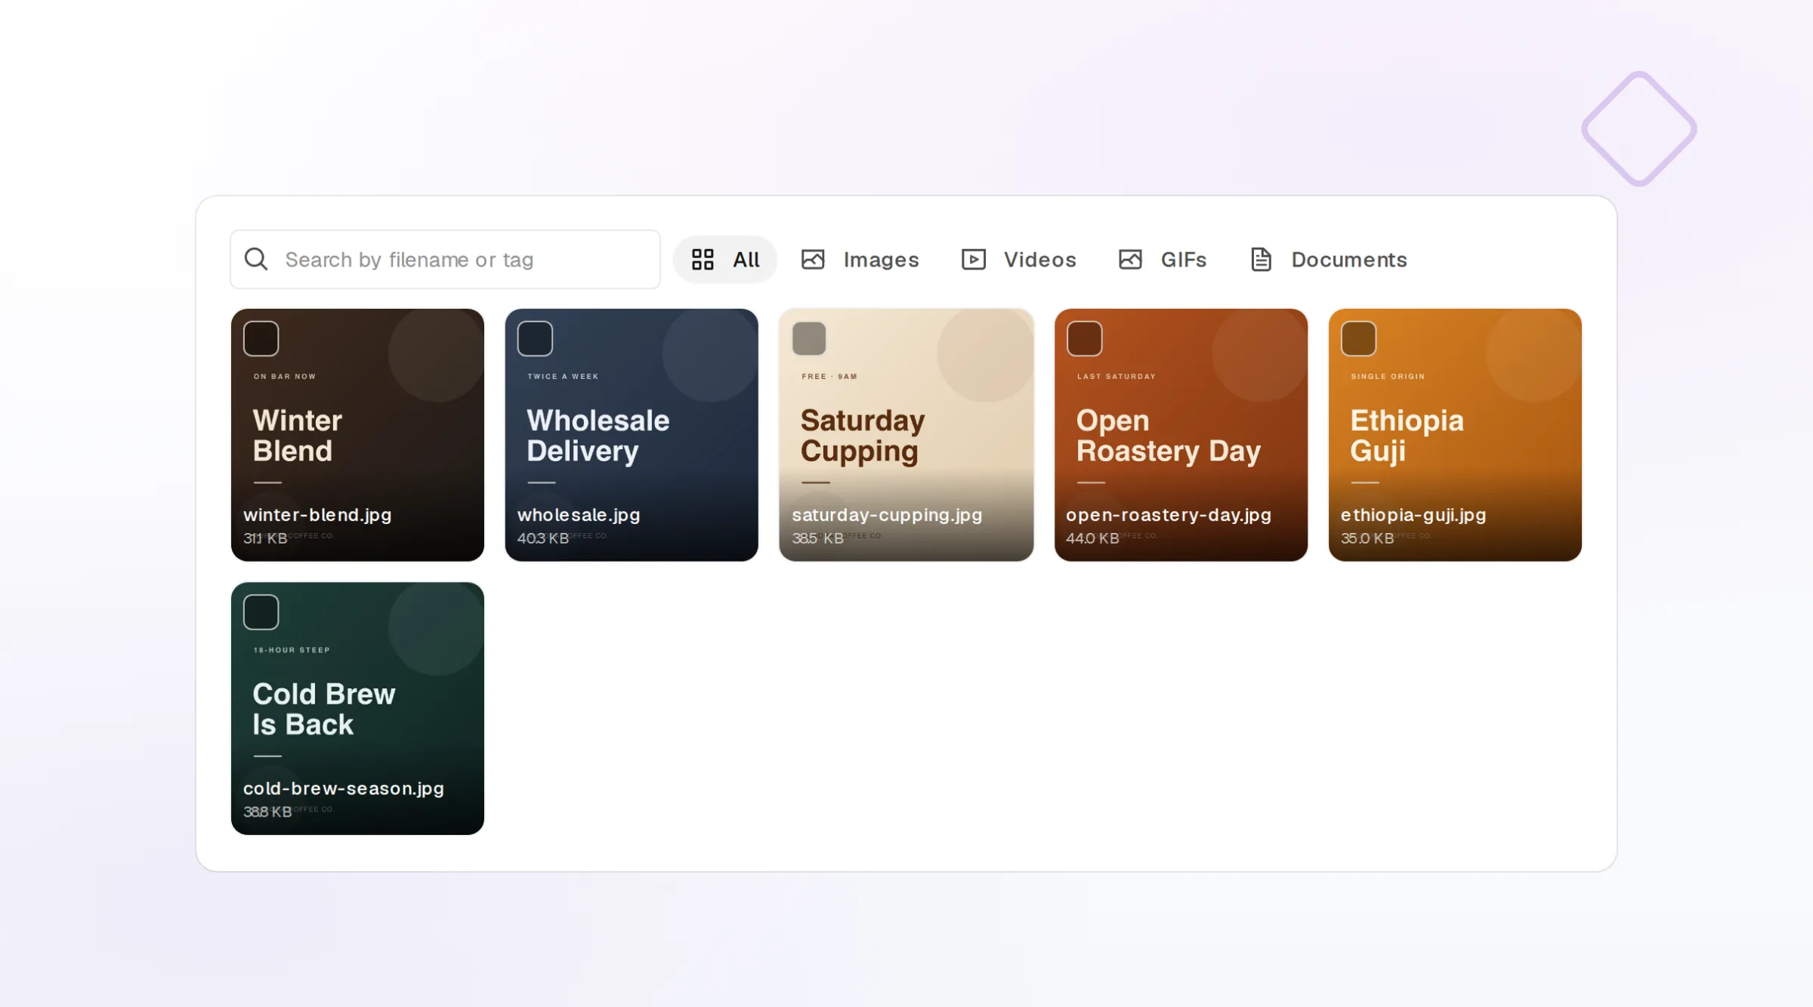Switch to the Images filter tab
Image resolution: width=1813 pixels, height=1007 pixels.
pos(860,260)
